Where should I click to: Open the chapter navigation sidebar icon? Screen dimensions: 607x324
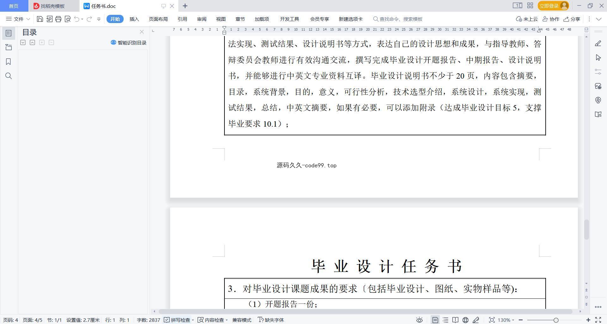[x=9, y=47]
